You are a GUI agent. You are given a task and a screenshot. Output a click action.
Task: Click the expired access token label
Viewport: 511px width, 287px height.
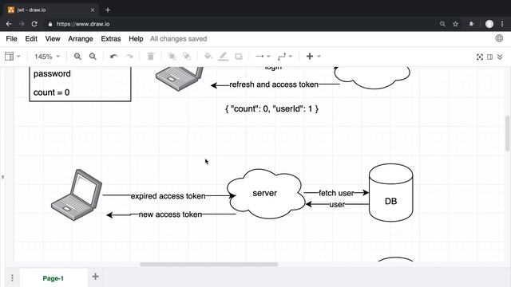tap(168, 196)
